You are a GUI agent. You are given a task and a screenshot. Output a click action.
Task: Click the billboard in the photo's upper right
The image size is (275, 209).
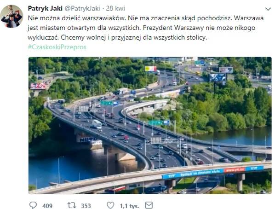tap(218, 77)
